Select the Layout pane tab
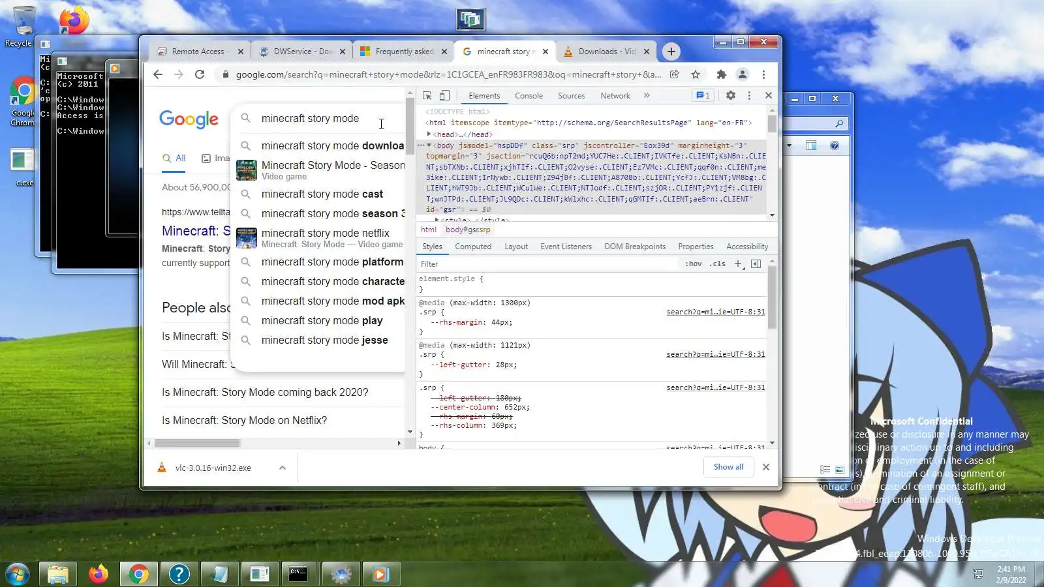The height and width of the screenshot is (587, 1044). 516,247
